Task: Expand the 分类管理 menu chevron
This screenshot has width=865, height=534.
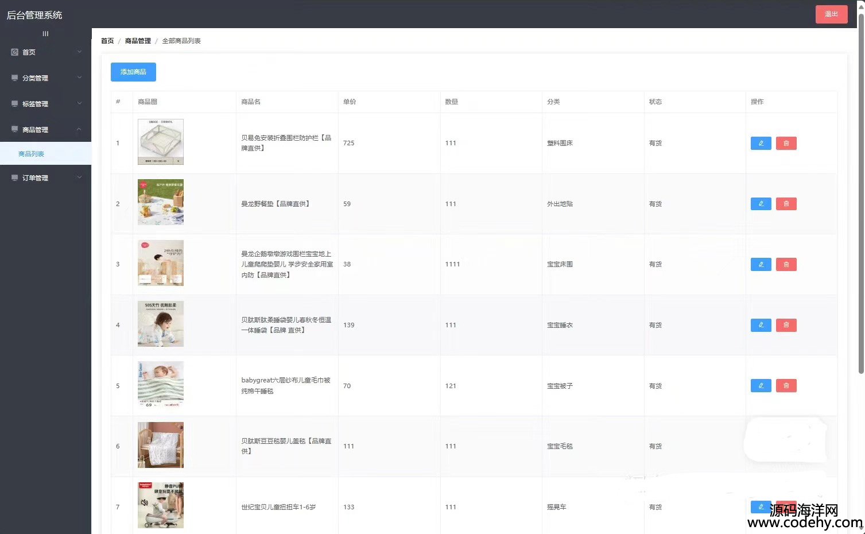Action: [x=79, y=78]
